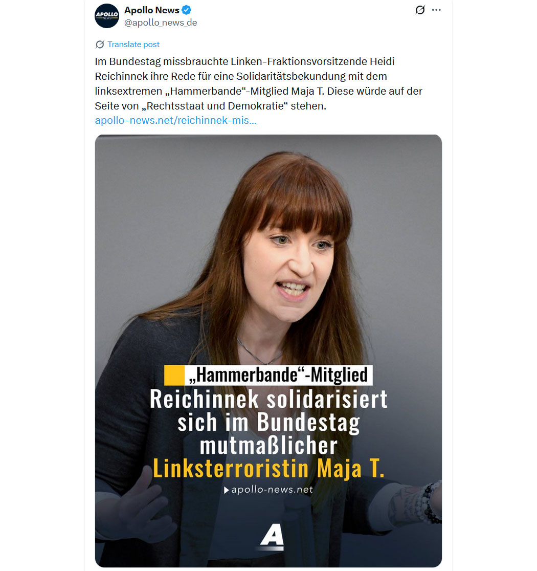Open the Apollo News profile avatar

click(107, 16)
